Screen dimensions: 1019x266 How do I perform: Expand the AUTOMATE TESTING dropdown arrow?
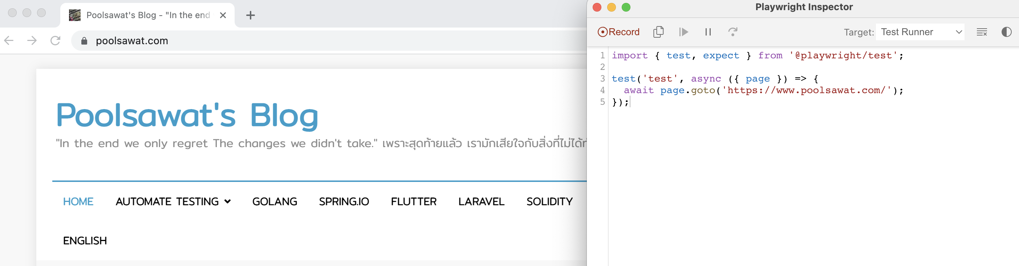pyautogui.click(x=227, y=201)
